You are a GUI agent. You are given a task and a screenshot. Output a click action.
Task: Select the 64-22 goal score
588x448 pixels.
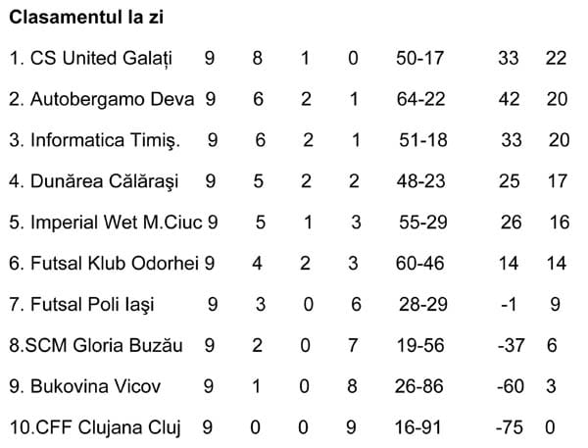pyautogui.click(x=421, y=99)
